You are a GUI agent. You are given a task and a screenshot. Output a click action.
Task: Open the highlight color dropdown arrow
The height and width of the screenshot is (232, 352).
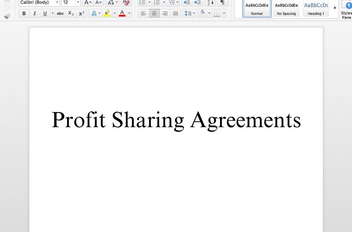[x=114, y=13]
